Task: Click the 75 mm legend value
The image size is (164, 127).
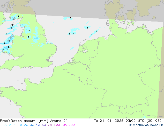Action: click(50, 125)
